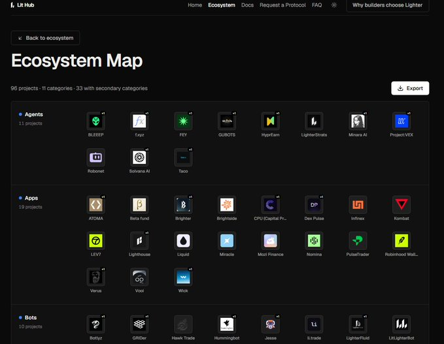444x344 pixels.
Task: Open the Solvana AI project icon
Action: [x=139, y=157]
